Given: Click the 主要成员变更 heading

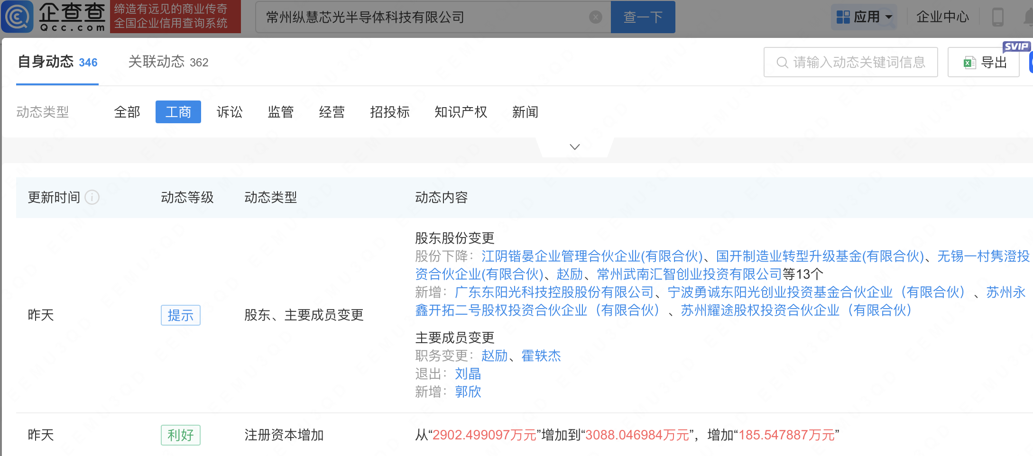Looking at the screenshot, I should (455, 337).
